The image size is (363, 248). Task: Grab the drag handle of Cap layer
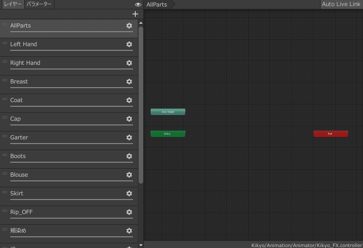tap(5, 118)
